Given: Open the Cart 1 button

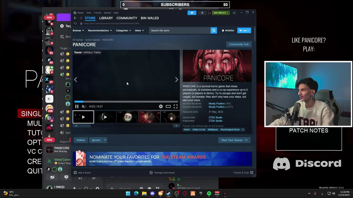Looking at the screenshot, I should pyautogui.click(x=244, y=31).
